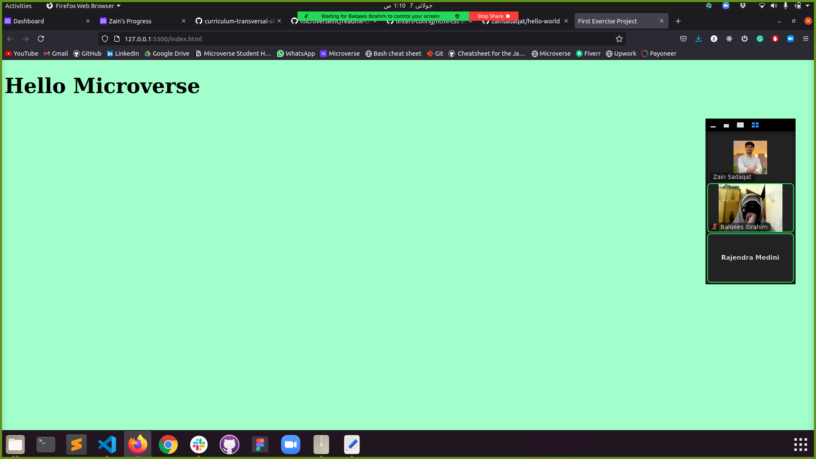Open the GitHub bookmark link

tap(87, 54)
